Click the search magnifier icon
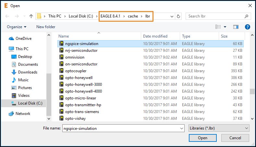 coord(246,16)
